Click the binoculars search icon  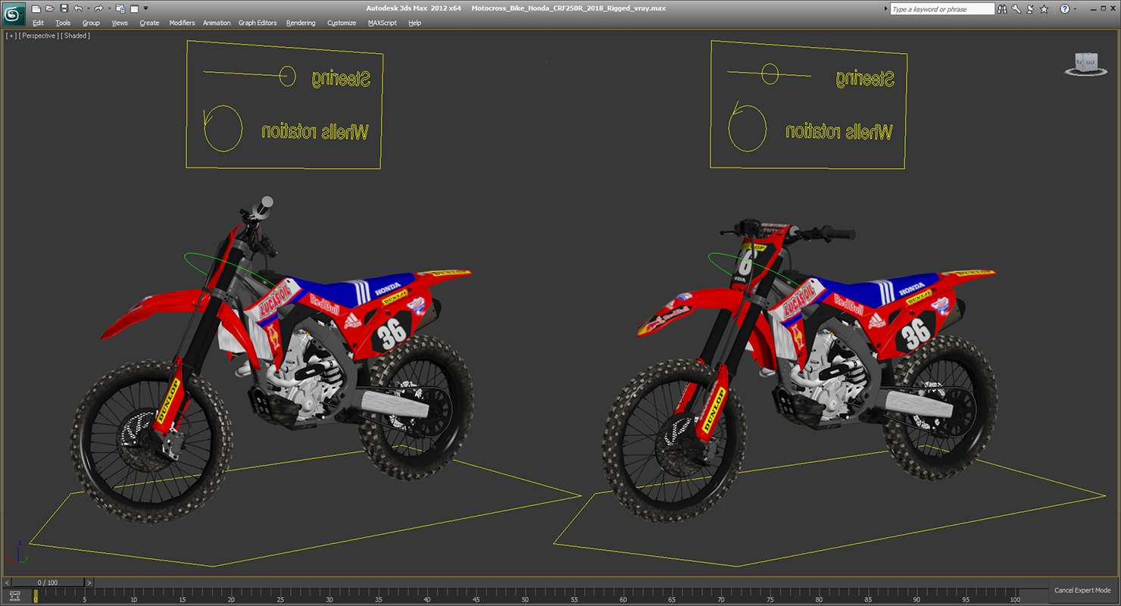pos(1003,9)
